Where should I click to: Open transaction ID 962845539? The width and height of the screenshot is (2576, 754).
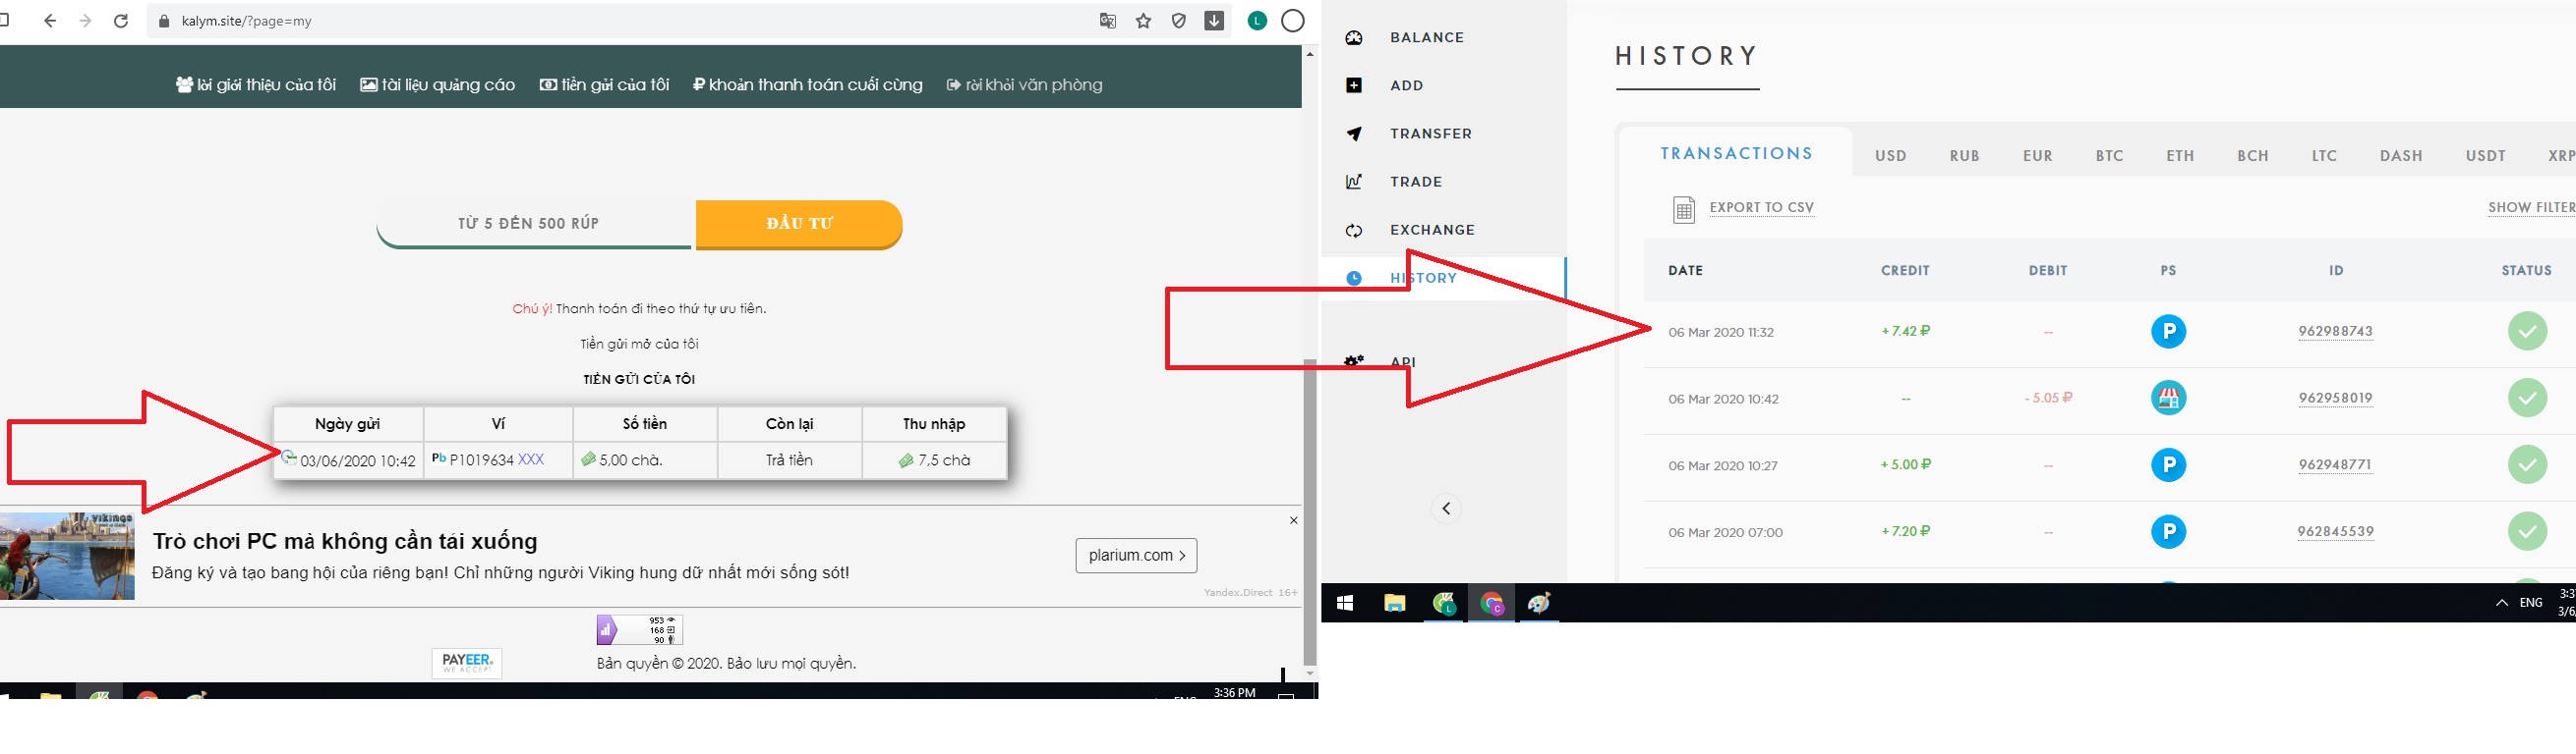(x=2336, y=532)
